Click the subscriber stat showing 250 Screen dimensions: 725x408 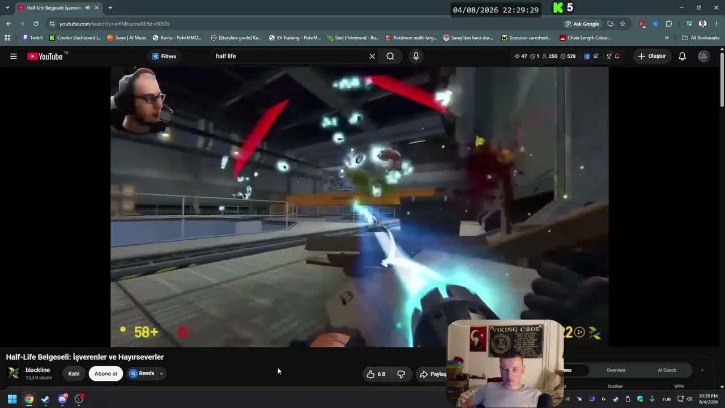coord(549,56)
